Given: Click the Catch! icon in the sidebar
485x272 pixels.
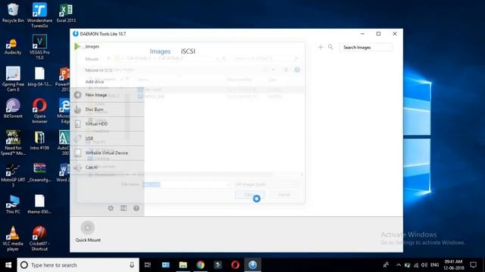Looking at the screenshot, I should (x=77, y=168).
